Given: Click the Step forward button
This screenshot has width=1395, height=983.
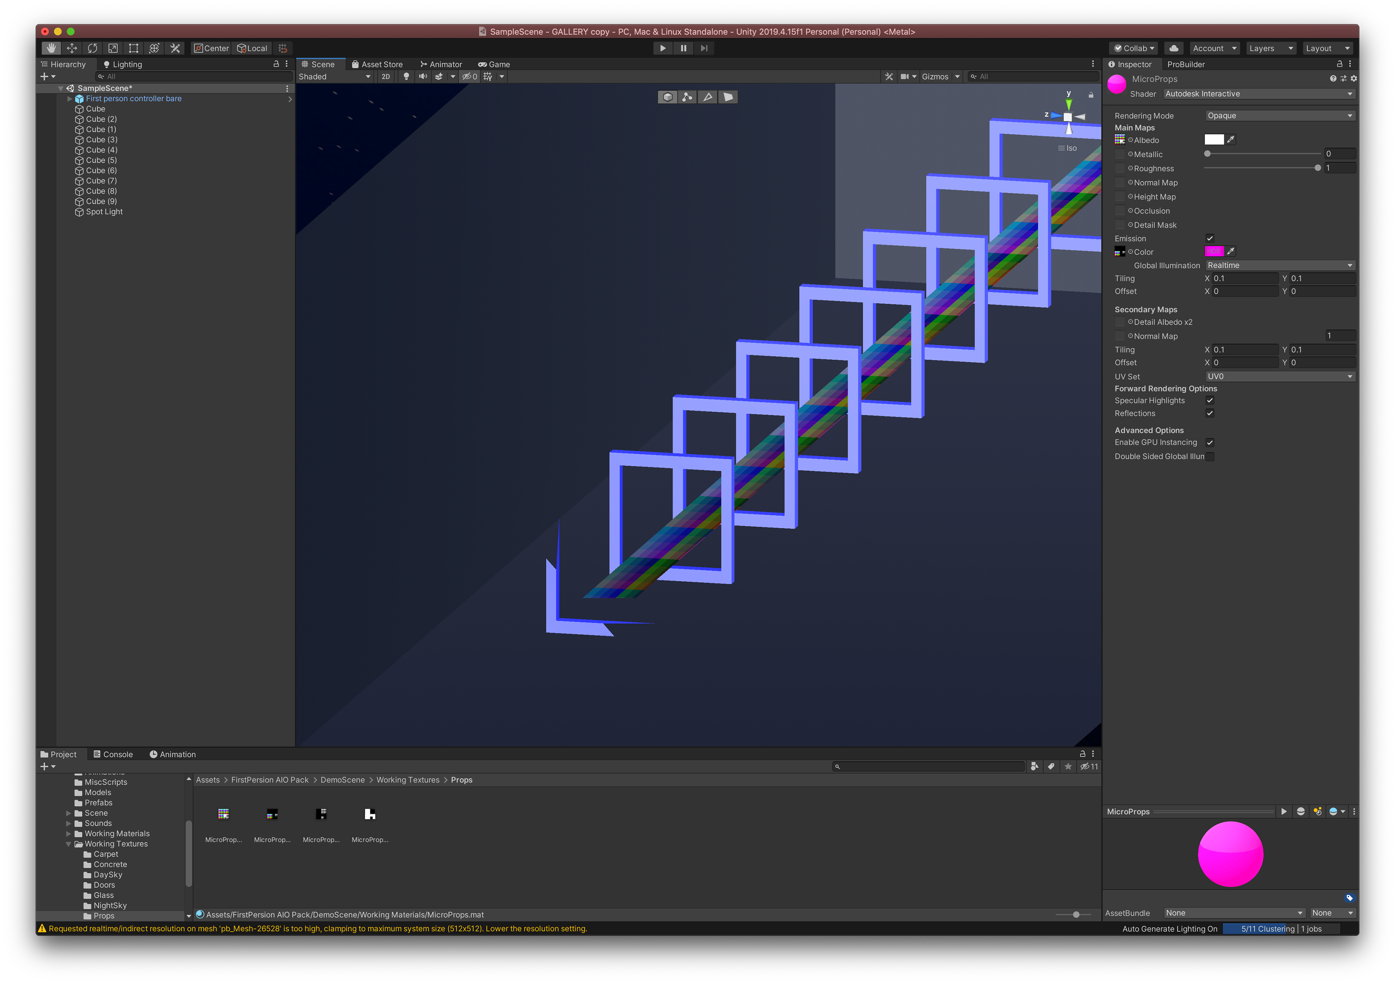Looking at the screenshot, I should click(x=704, y=48).
